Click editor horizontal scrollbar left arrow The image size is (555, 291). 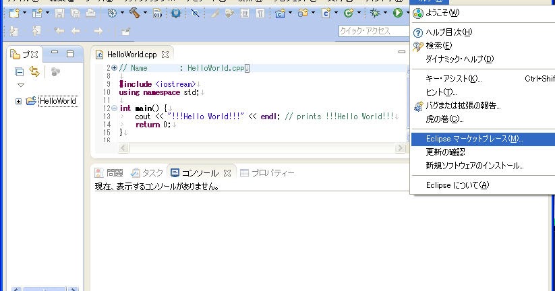123,148
